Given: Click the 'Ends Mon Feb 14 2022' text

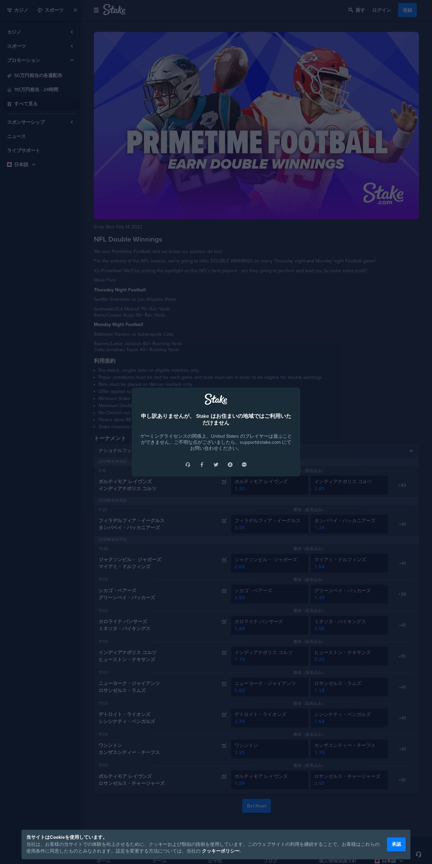Looking at the screenshot, I should (x=118, y=227).
